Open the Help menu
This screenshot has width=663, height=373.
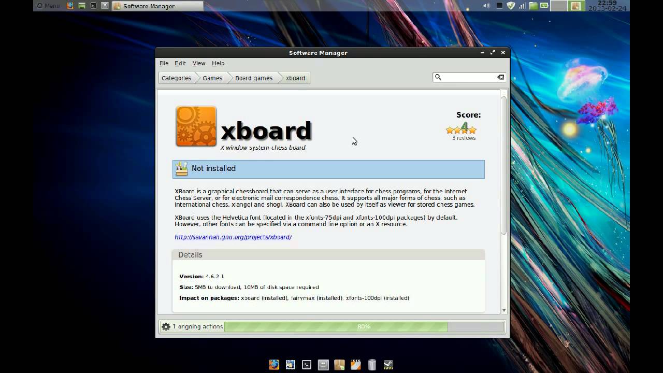[218, 63]
